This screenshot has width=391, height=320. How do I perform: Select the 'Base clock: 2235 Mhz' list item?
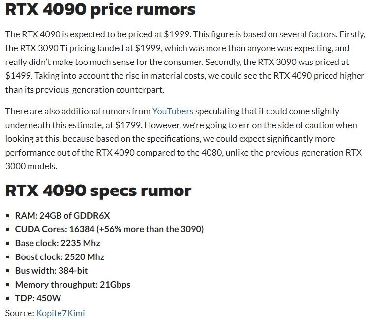(x=58, y=243)
